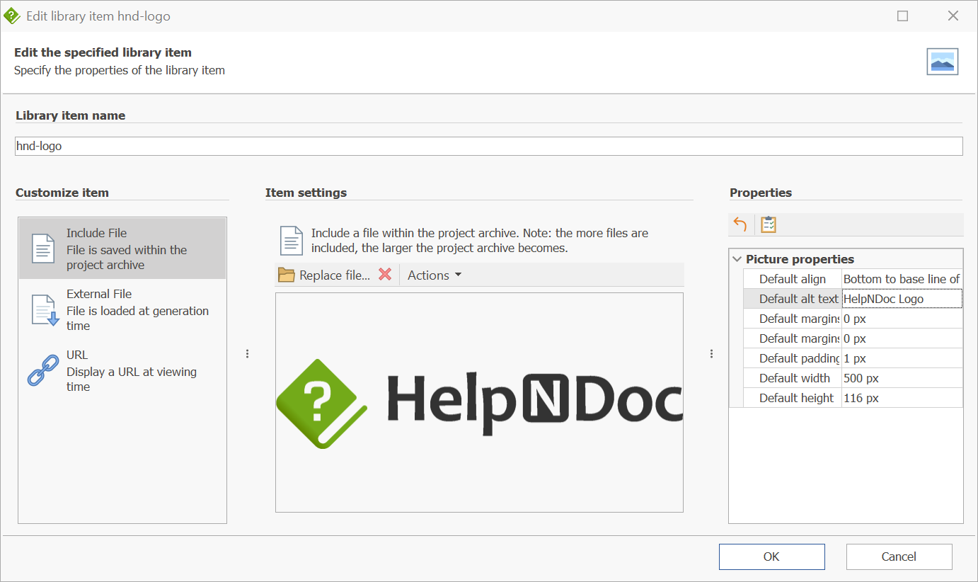
Task: Click the right splitter handle dots
Action: click(711, 354)
